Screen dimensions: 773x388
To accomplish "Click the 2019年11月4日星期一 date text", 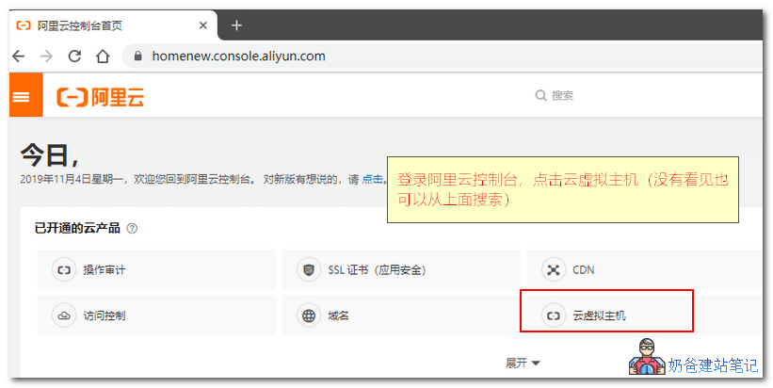I will pos(72,180).
